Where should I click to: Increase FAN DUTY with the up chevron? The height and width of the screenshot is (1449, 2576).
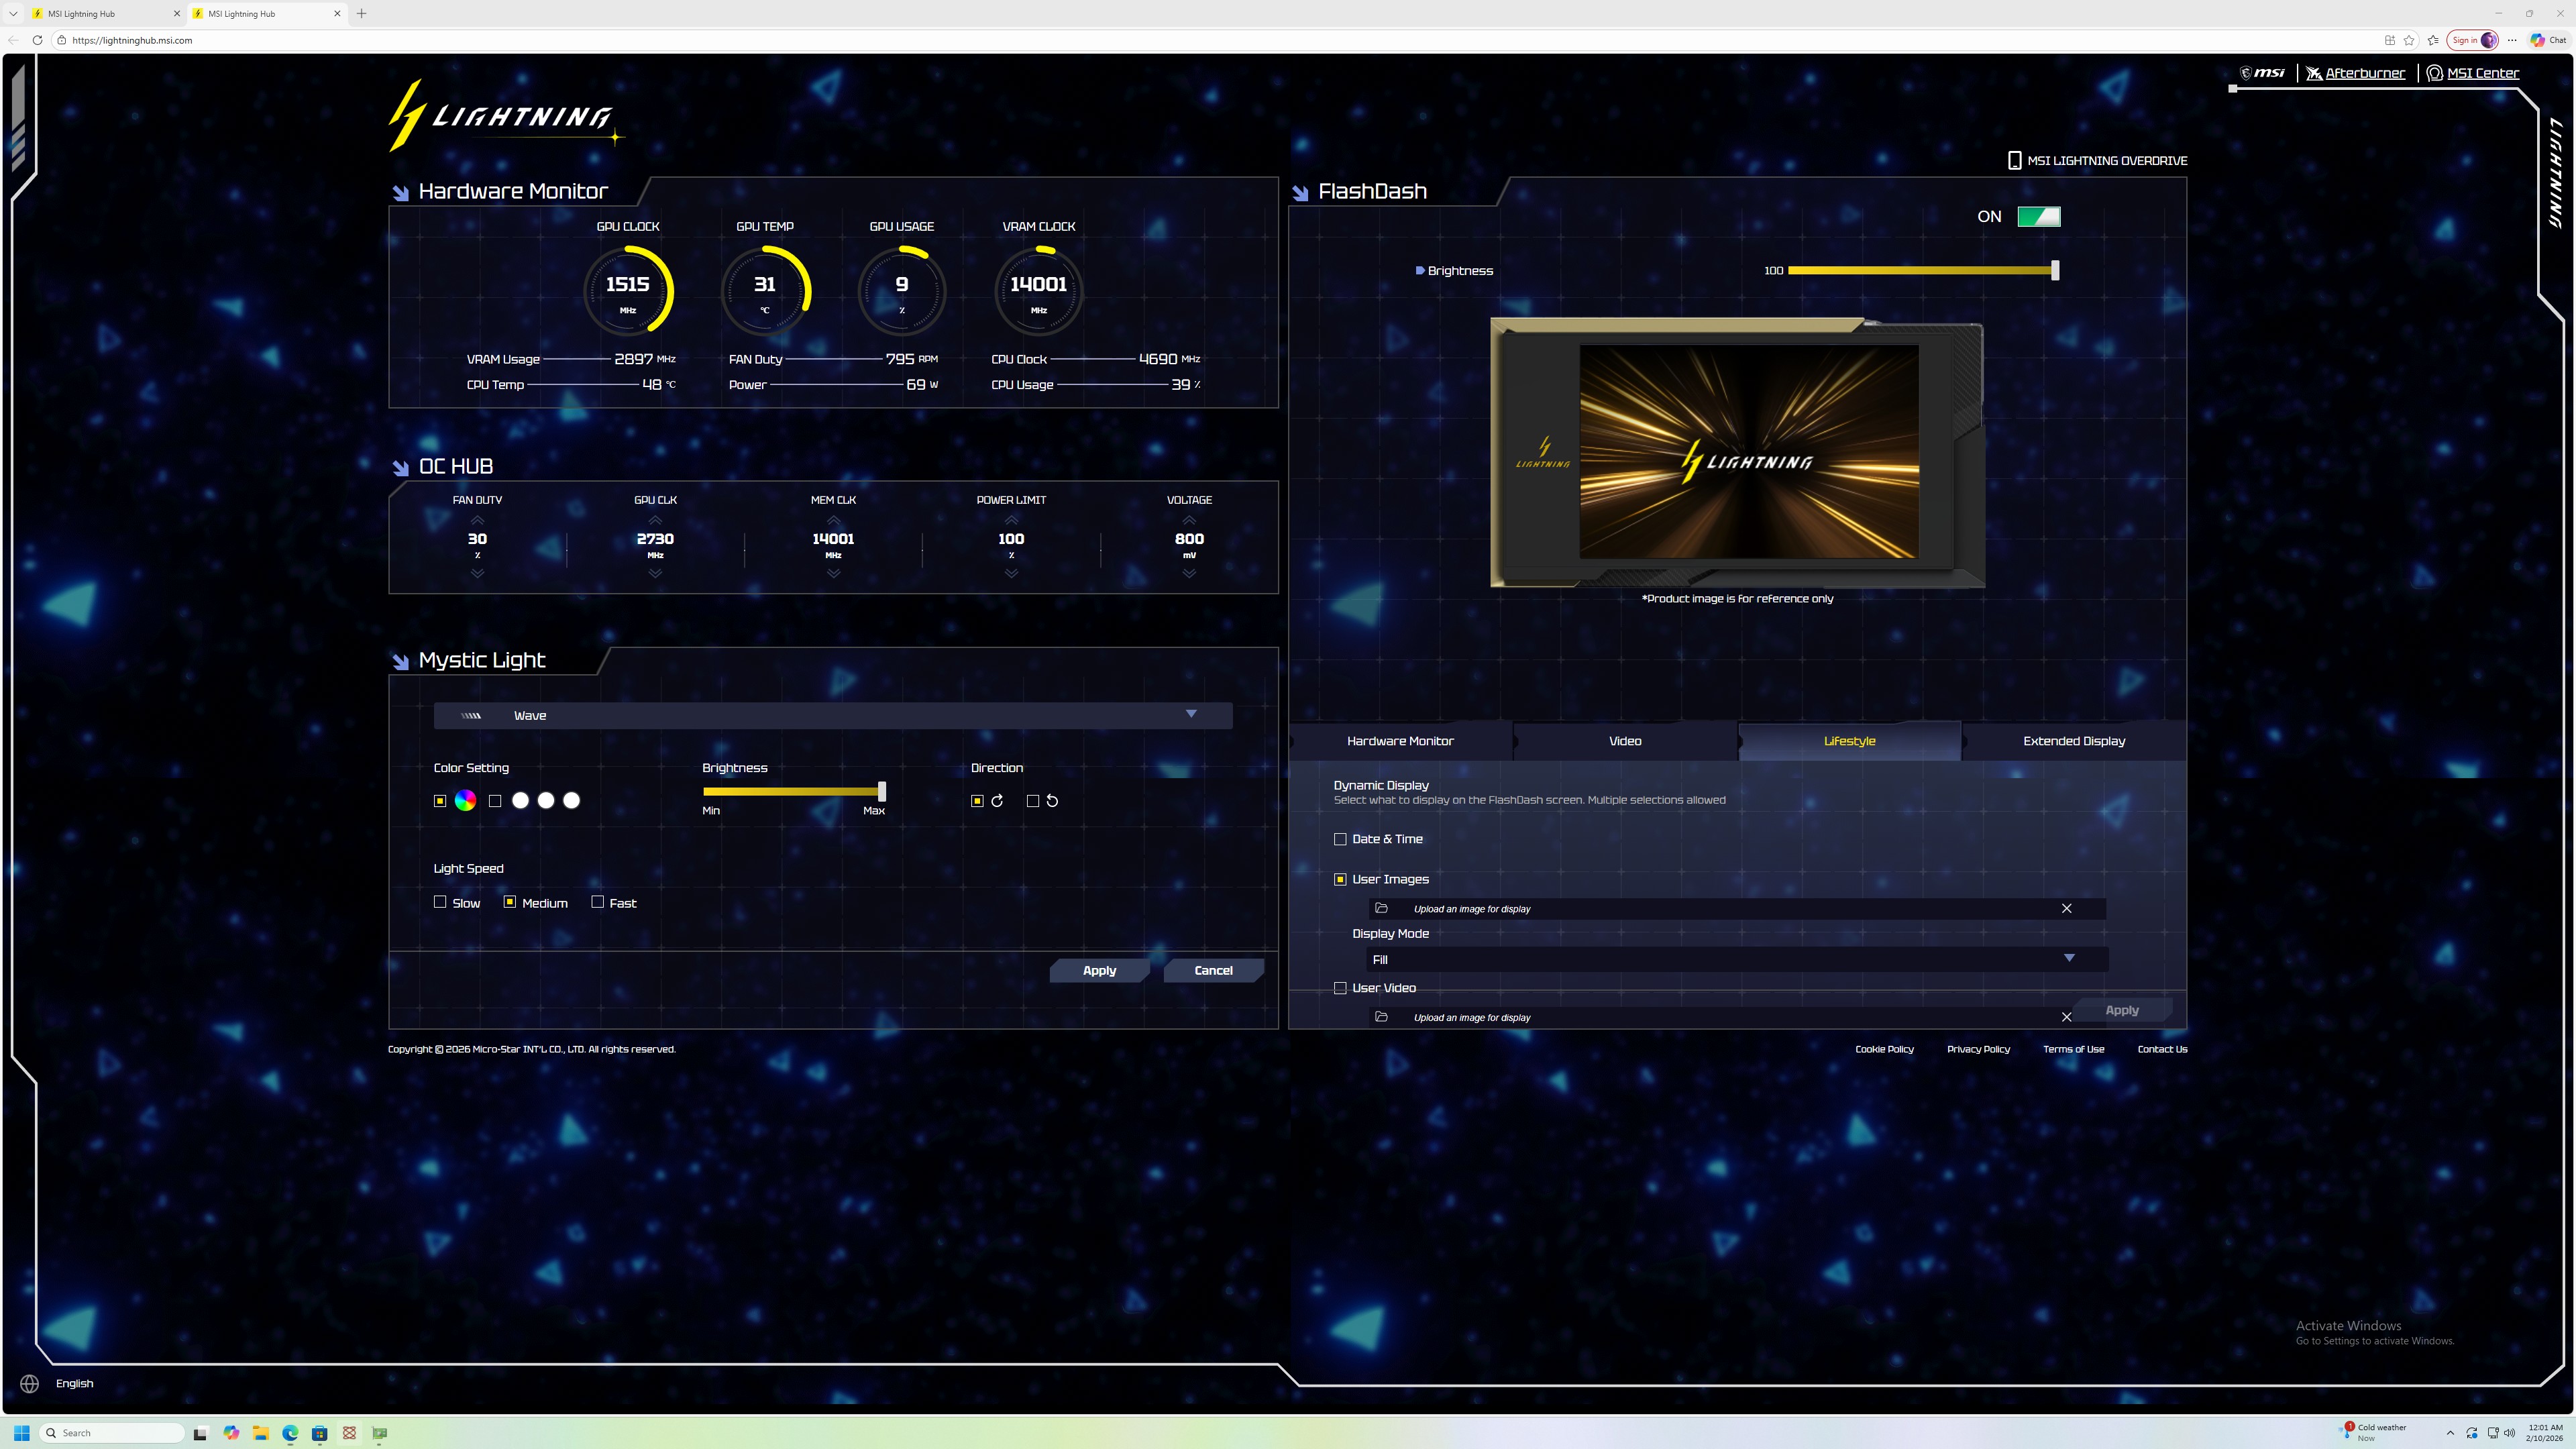(477, 520)
